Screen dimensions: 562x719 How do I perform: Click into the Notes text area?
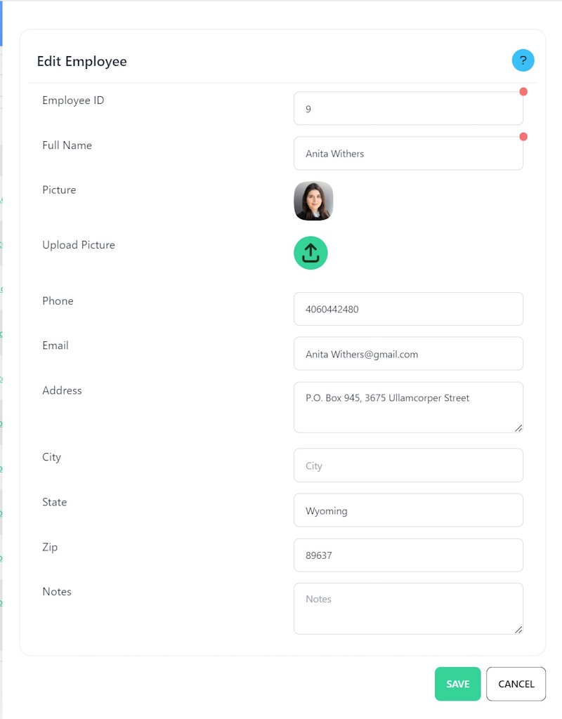tap(408, 609)
